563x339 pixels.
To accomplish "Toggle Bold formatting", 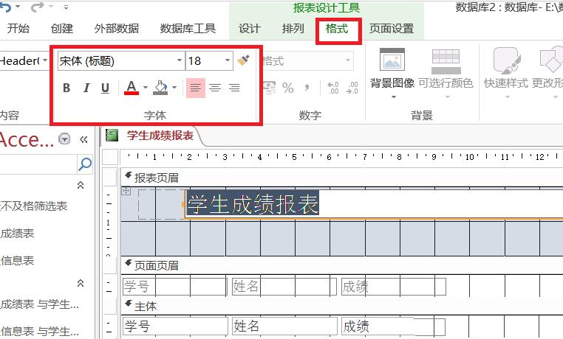I will 66,88.
